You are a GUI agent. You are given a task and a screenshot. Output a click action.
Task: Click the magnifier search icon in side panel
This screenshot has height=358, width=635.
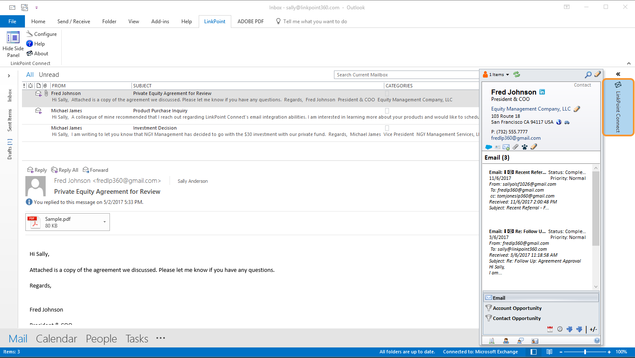(x=588, y=74)
